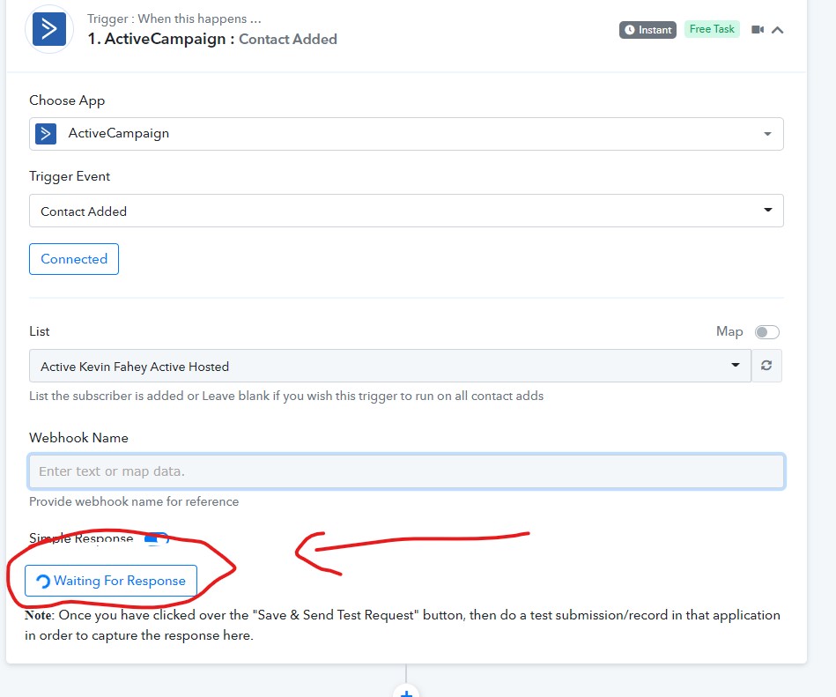Click the List helper text about leaving blank
This screenshot has width=836, height=697.
286,397
